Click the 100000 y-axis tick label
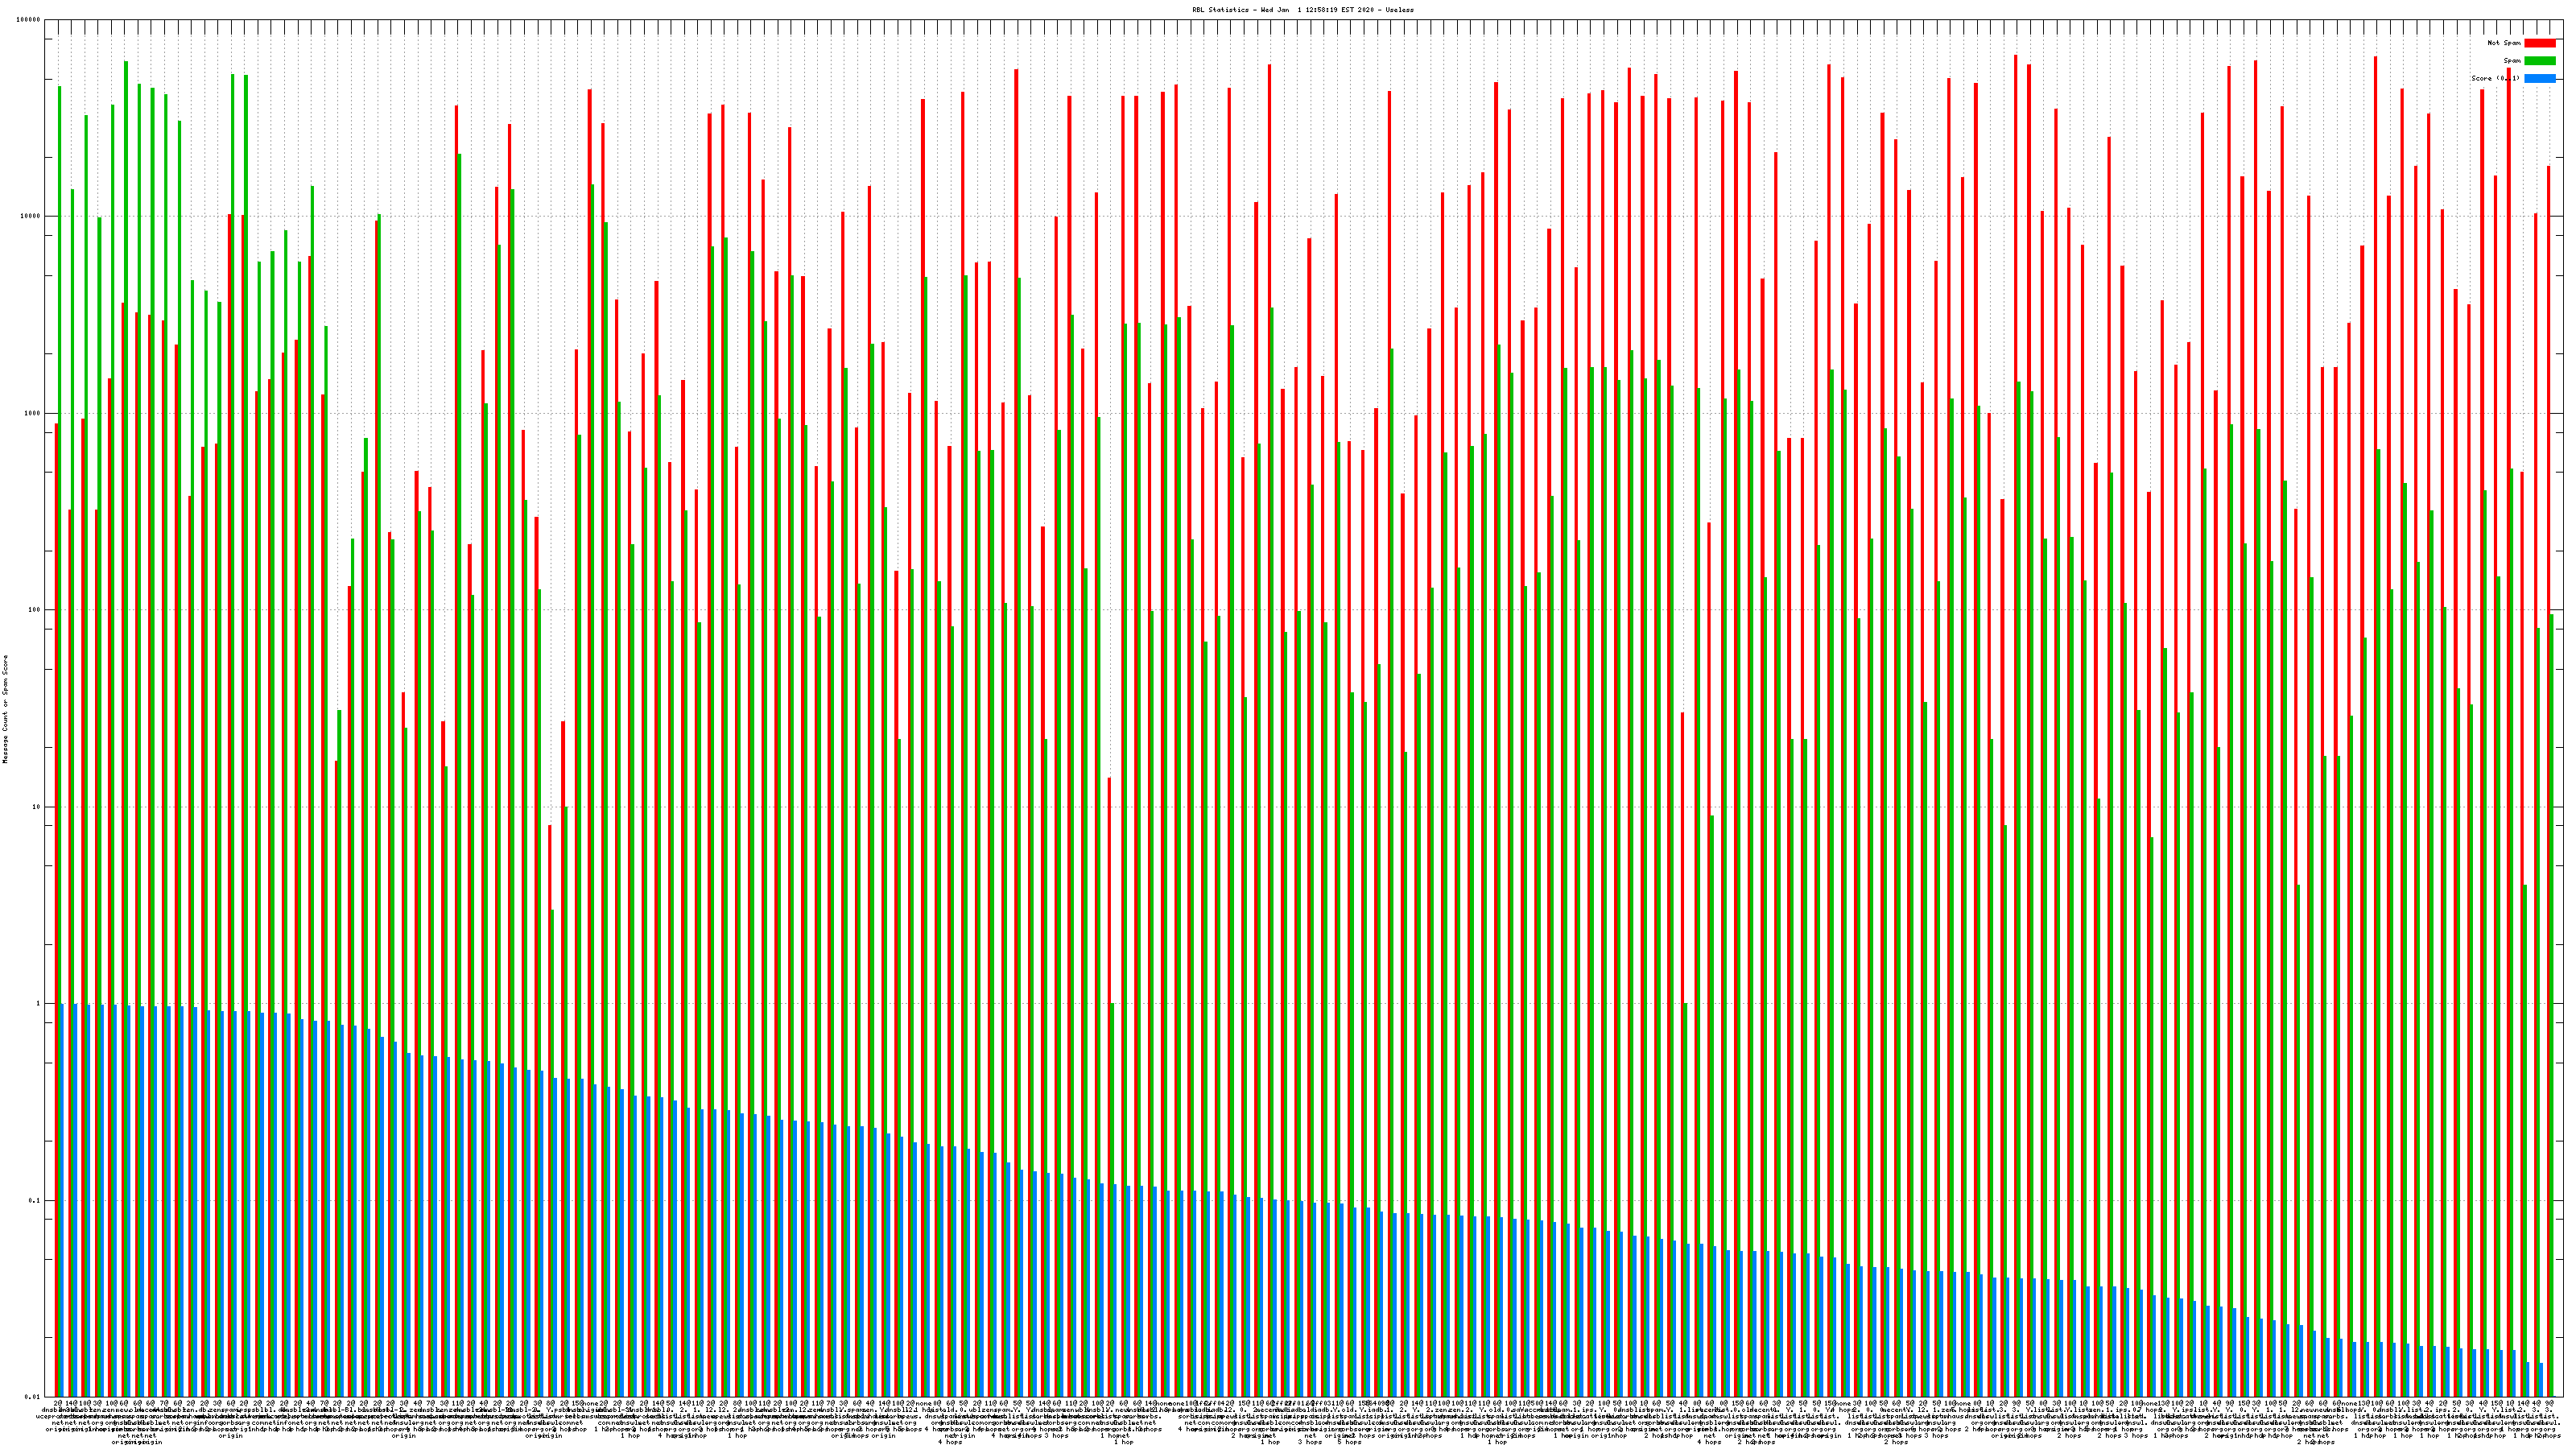 (x=29, y=20)
